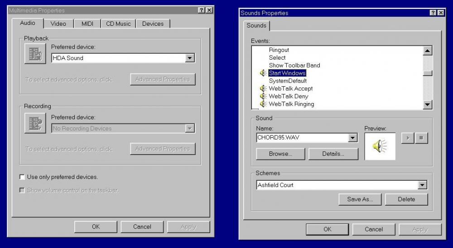The height and width of the screenshot is (248, 453).
Task: Switch to the CD Music tab
Action: tap(118, 23)
